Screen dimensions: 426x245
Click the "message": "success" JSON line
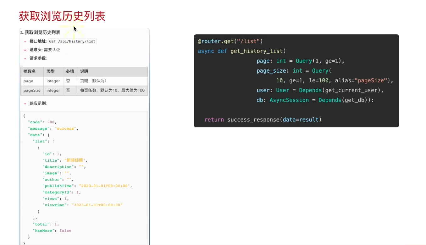53,128
